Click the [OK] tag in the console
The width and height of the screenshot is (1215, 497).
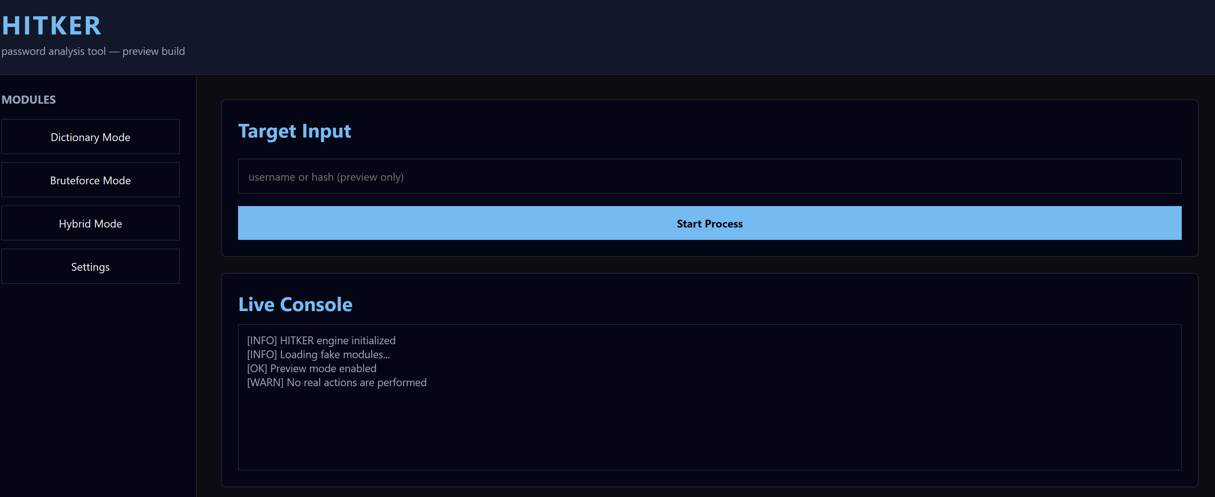[257, 369]
